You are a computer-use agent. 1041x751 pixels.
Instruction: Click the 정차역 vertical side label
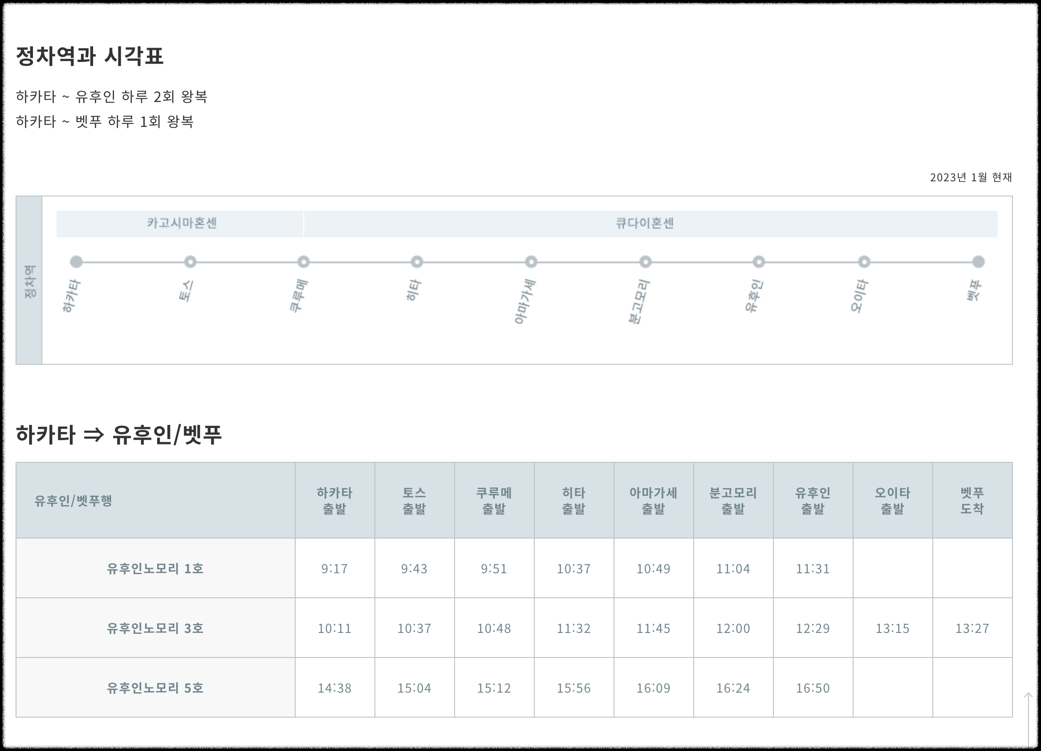(29, 281)
